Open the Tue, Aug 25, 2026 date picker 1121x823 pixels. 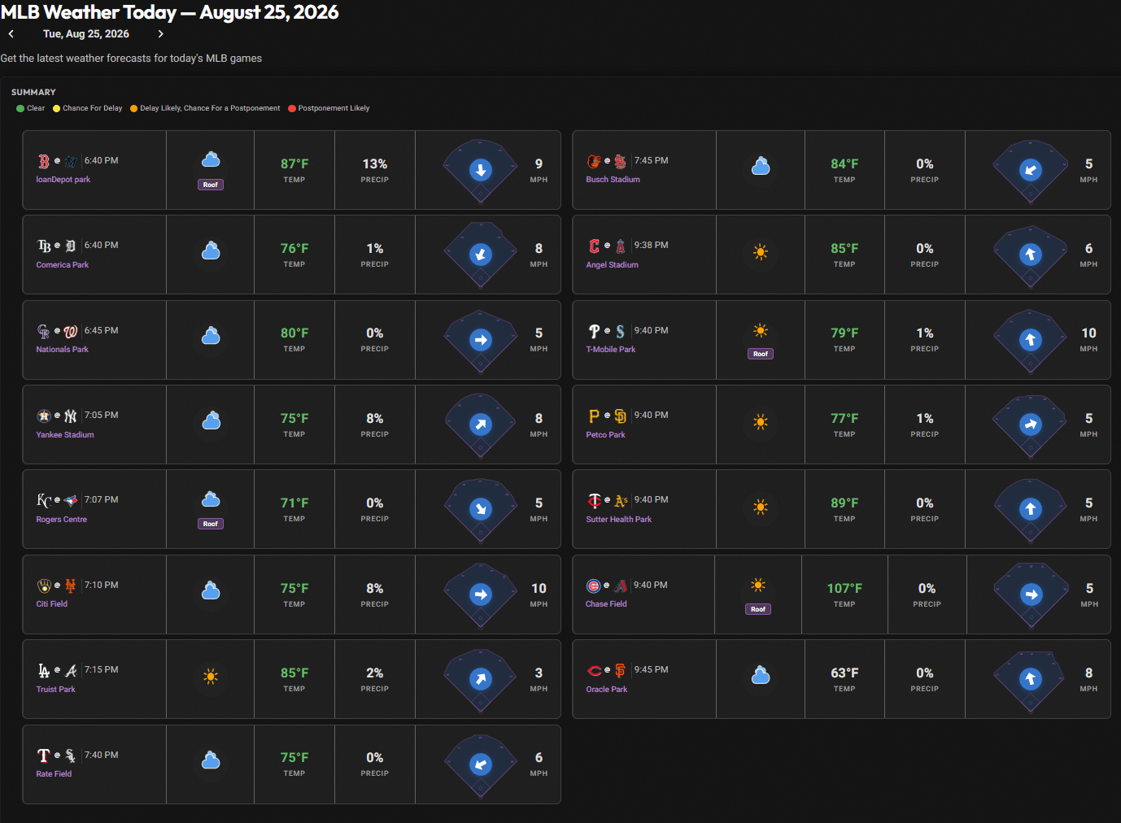pos(86,34)
